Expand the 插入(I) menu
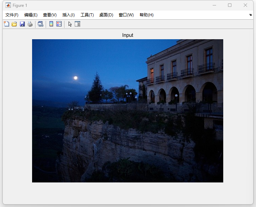 69,15
